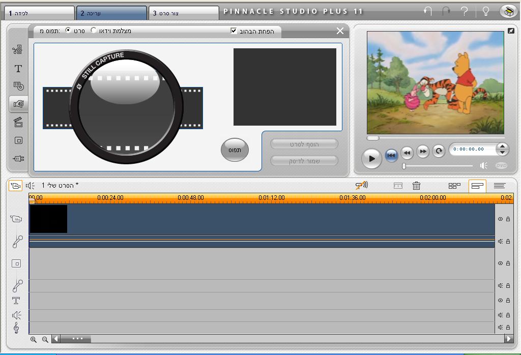Toggle the DVD preview mode button

[501, 165]
